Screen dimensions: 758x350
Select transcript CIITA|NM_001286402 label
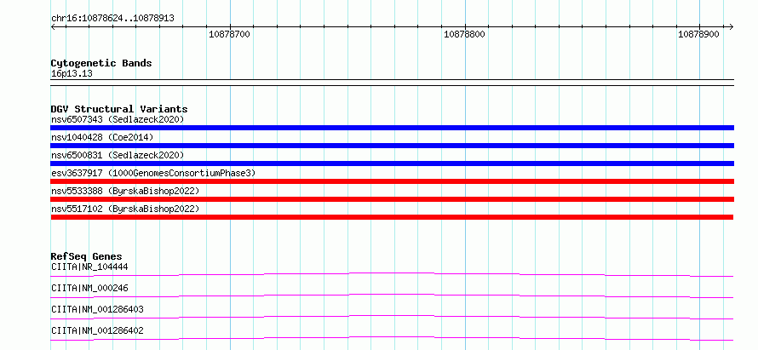click(x=97, y=330)
